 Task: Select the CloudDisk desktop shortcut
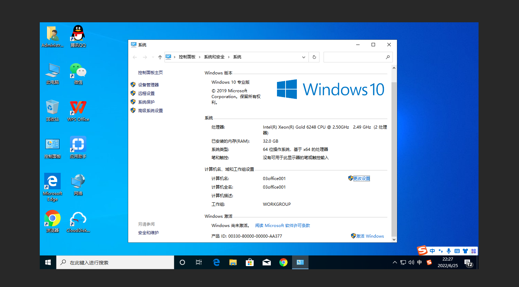78,222
